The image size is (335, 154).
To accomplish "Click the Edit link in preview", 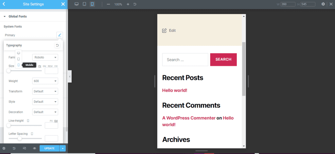I will 169,30.
